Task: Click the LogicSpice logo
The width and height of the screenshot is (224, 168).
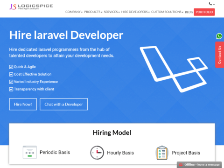Action: point(31,7)
